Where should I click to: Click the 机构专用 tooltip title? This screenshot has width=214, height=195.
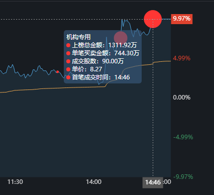78,37
